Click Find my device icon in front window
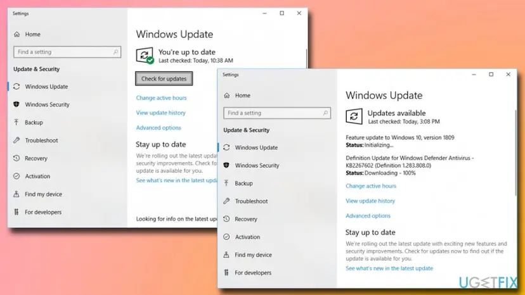Viewport: 525px width, 295px height. tap(226, 255)
